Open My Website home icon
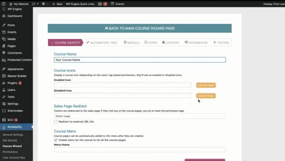The width and height of the screenshot is (285, 161). pyautogui.click(x=11, y=4)
